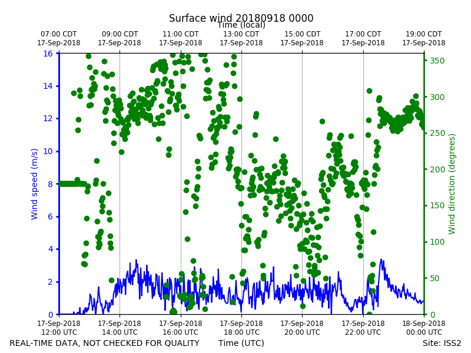Click the '13:00 CDT' top axis label
471x353 pixels.
tap(241, 34)
